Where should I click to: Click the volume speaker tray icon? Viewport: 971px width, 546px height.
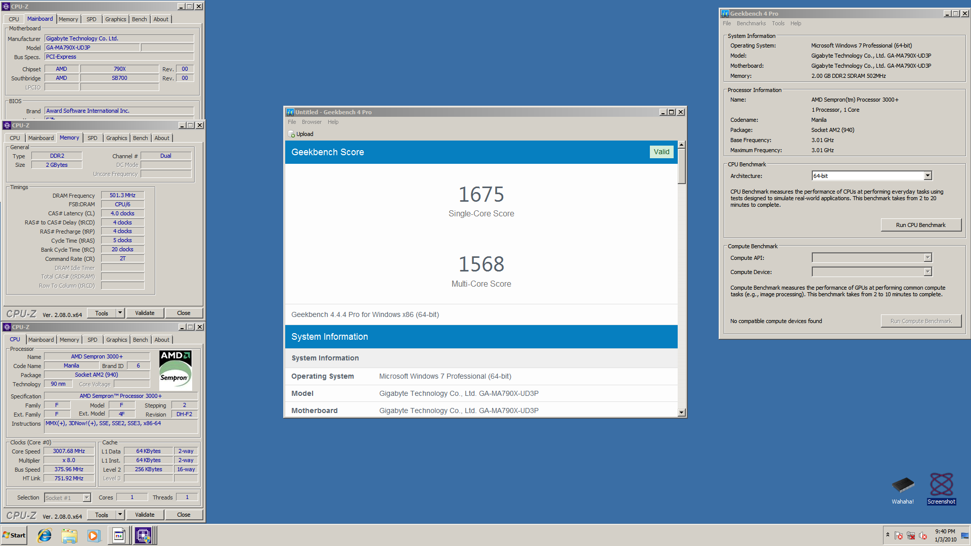tap(923, 536)
